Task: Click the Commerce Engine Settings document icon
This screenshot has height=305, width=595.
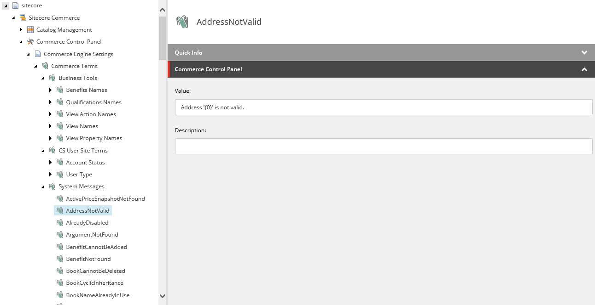Action: point(38,54)
